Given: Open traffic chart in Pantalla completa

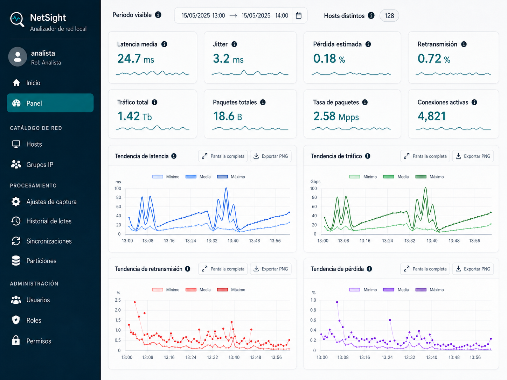Looking at the screenshot, I should [425, 156].
